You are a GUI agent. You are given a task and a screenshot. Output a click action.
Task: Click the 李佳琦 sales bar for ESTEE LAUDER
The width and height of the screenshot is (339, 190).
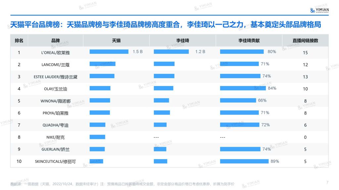pyautogui.click(x=164, y=76)
